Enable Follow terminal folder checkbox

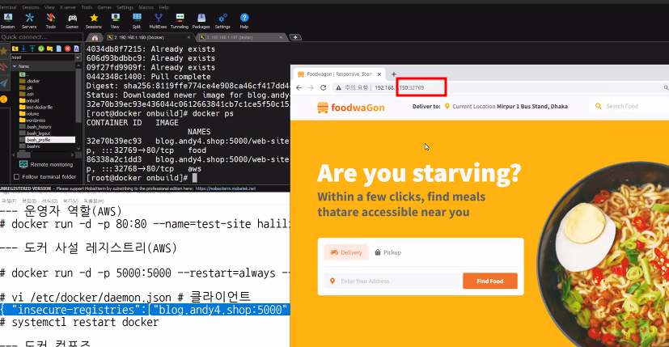(17, 176)
